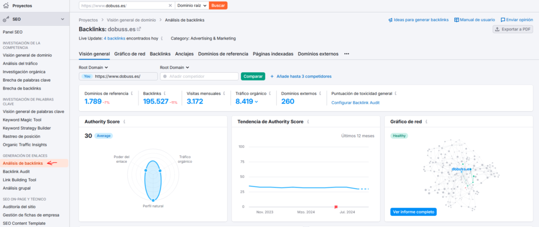Click the 260 external domains value
Image resolution: width=539 pixels, height=227 pixels.
coord(288,102)
